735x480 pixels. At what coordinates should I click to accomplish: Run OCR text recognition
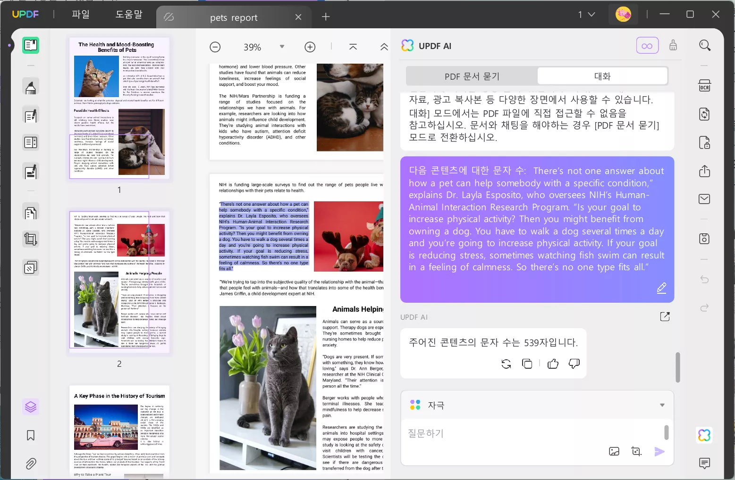(705, 86)
